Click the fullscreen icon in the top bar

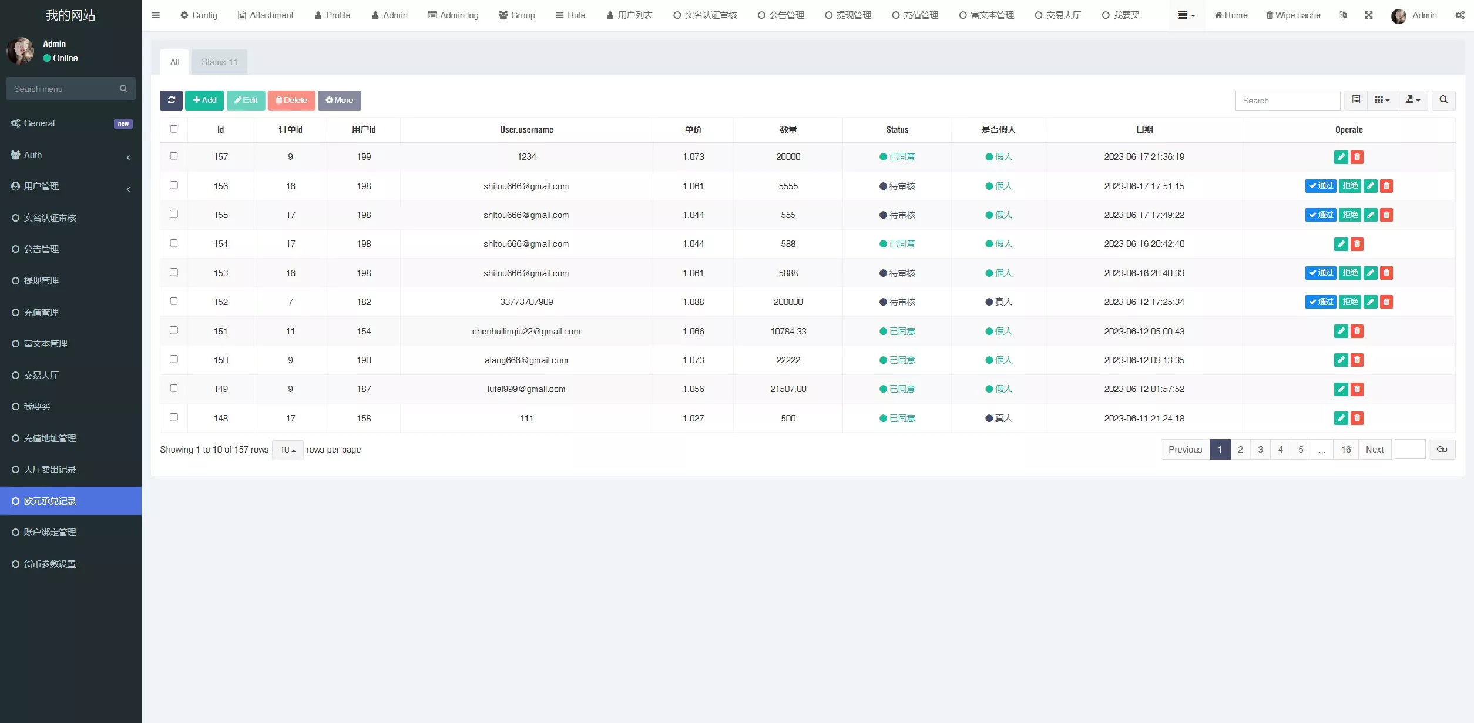pyautogui.click(x=1369, y=15)
